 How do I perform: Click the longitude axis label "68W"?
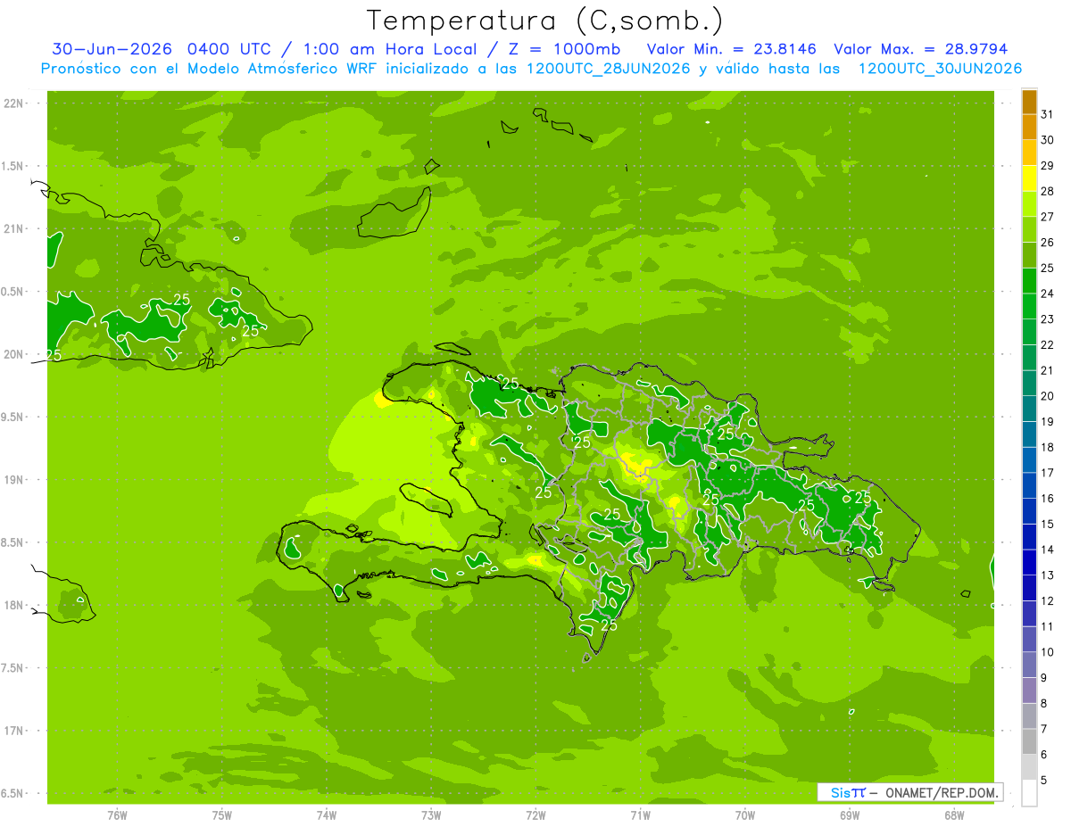(x=953, y=815)
